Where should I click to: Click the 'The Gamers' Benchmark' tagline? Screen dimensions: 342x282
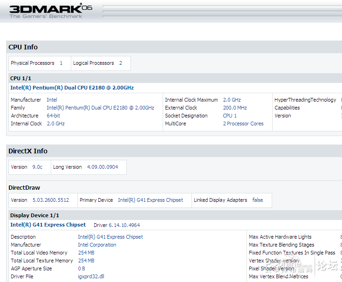coord(46,16)
